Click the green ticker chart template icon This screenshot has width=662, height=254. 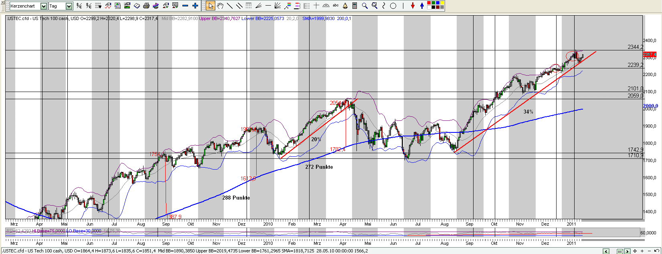pyautogui.click(x=127, y=6)
